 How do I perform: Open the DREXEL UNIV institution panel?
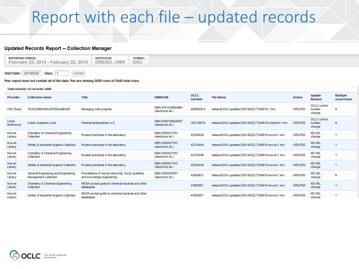110,61
